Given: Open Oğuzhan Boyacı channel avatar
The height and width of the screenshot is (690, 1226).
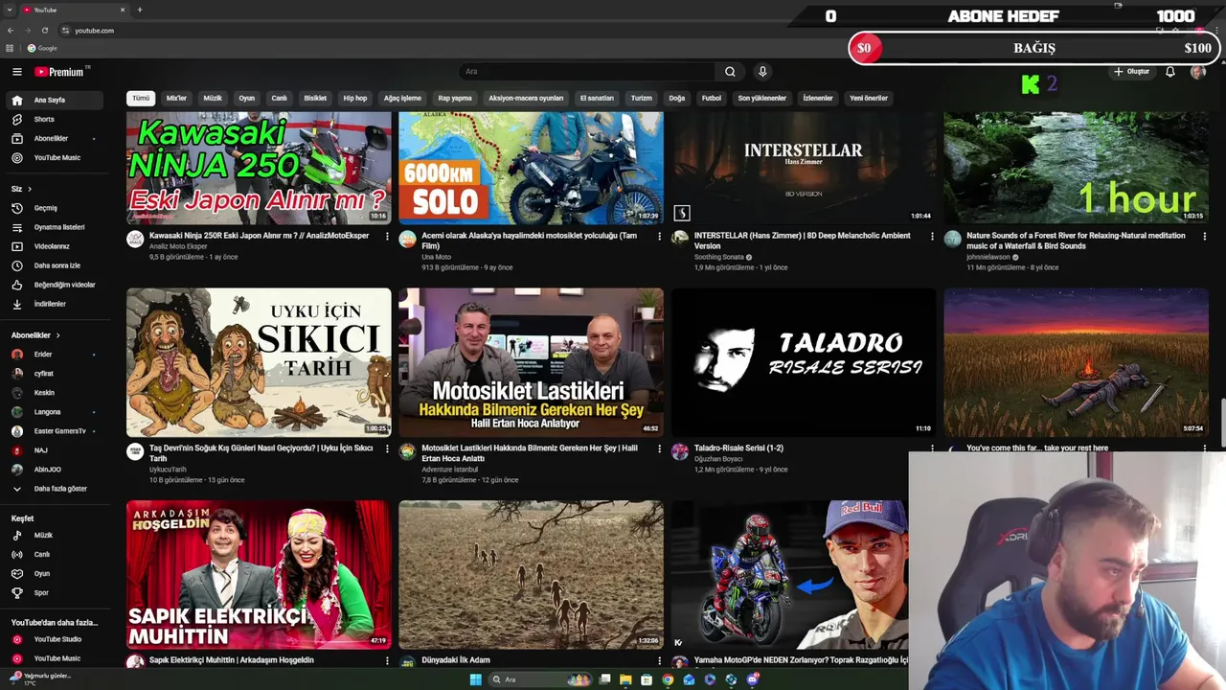Looking at the screenshot, I should (679, 451).
